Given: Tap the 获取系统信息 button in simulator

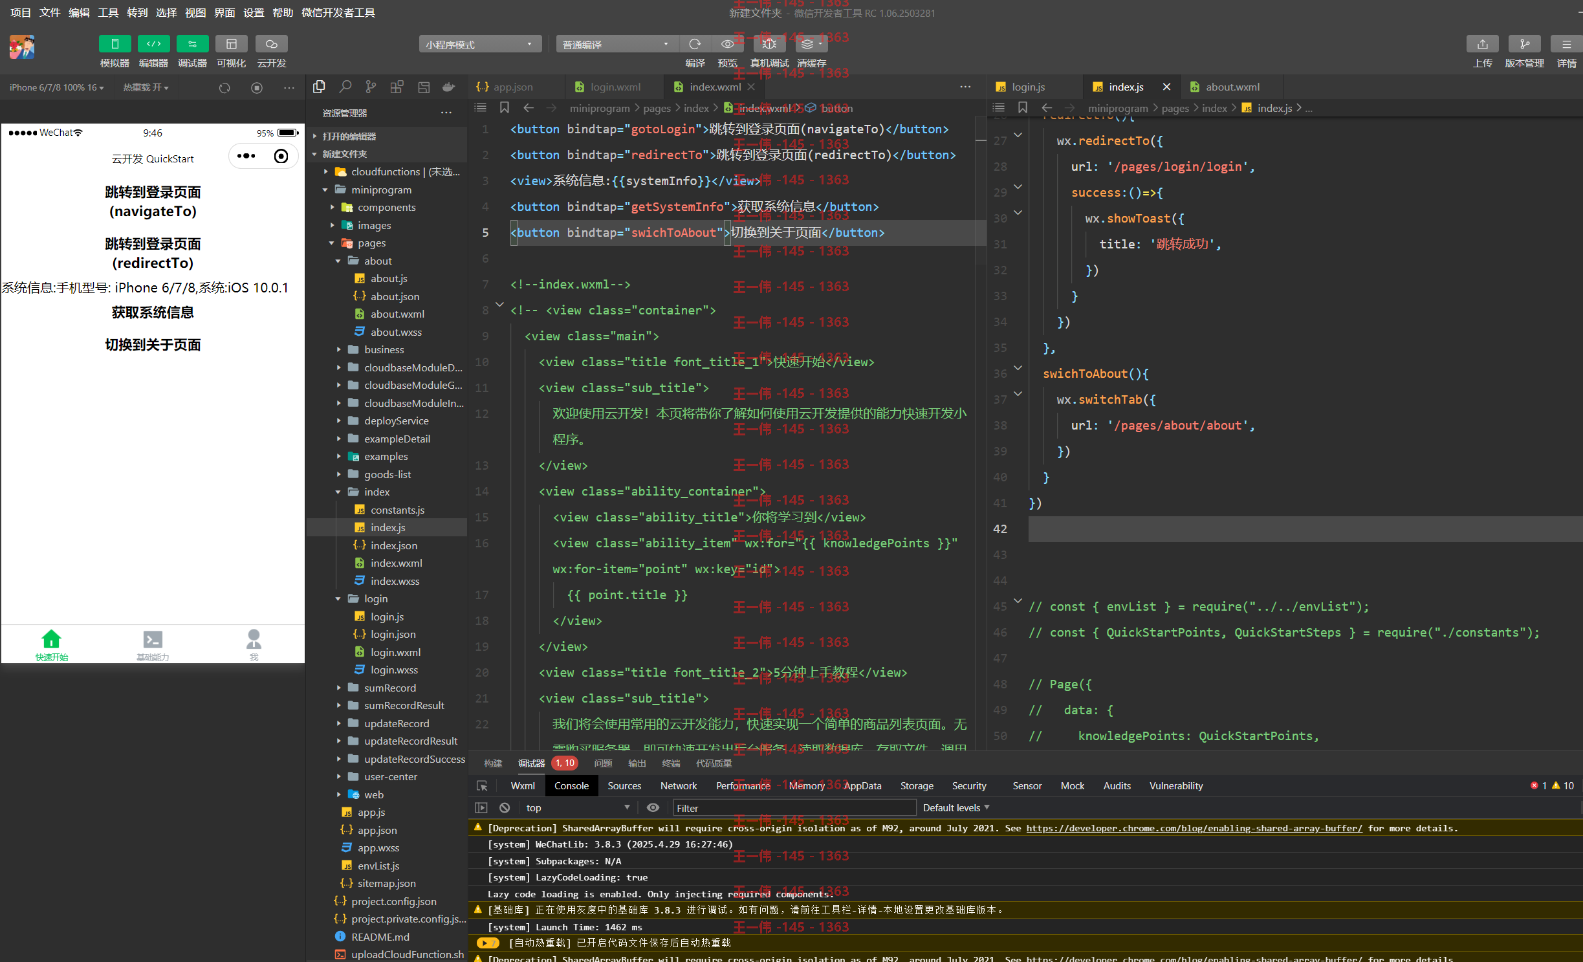Looking at the screenshot, I should pyautogui.click(x=153, y=312).
